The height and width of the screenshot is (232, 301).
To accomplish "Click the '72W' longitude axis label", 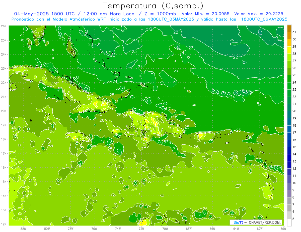I will (x=141, y=228).
